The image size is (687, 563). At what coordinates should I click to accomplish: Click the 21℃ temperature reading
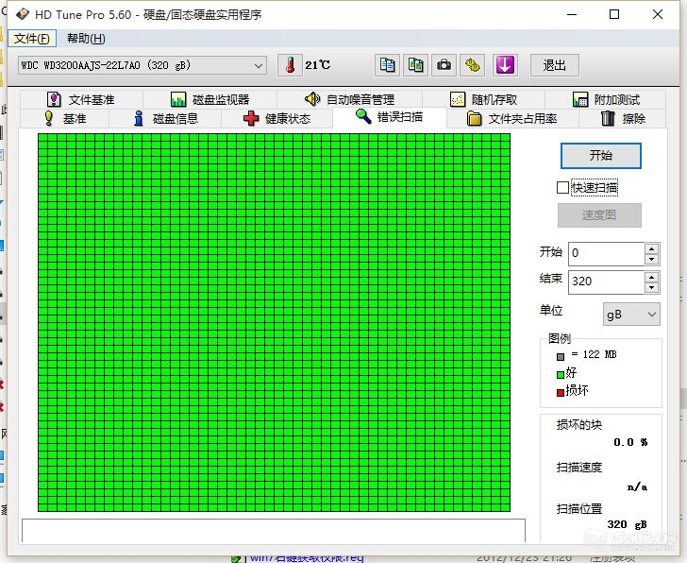coord(318,65)
